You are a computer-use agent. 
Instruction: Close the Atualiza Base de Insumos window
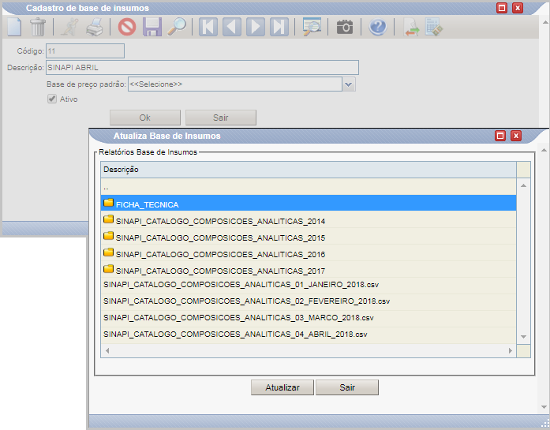(516, 136)
